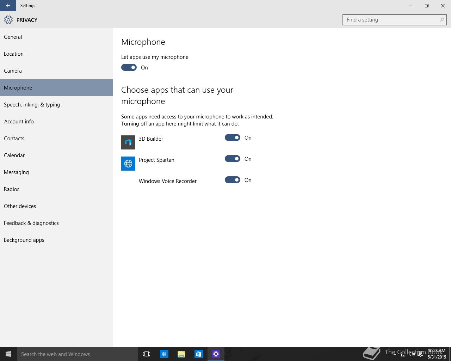The height and width of the screenshot is (361, 451).
Task: Open the Contacts privacy section
Action: (x=56, y=138)
